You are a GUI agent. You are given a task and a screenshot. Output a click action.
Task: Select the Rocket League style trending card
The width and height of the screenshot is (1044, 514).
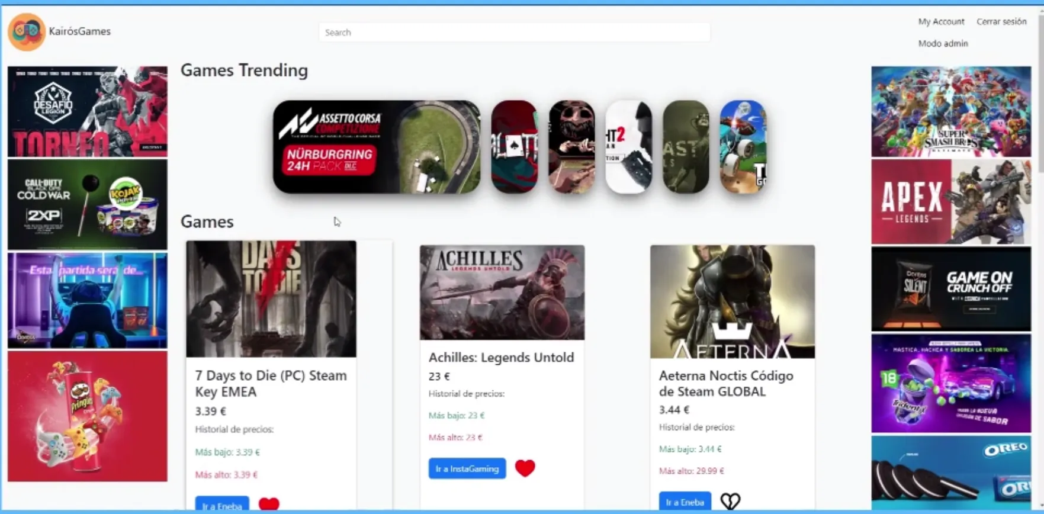tap(743, 146)
